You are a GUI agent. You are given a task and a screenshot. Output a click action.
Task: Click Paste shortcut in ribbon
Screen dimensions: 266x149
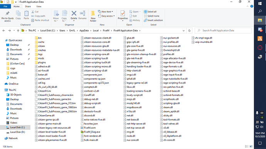[x=40, y=20]
